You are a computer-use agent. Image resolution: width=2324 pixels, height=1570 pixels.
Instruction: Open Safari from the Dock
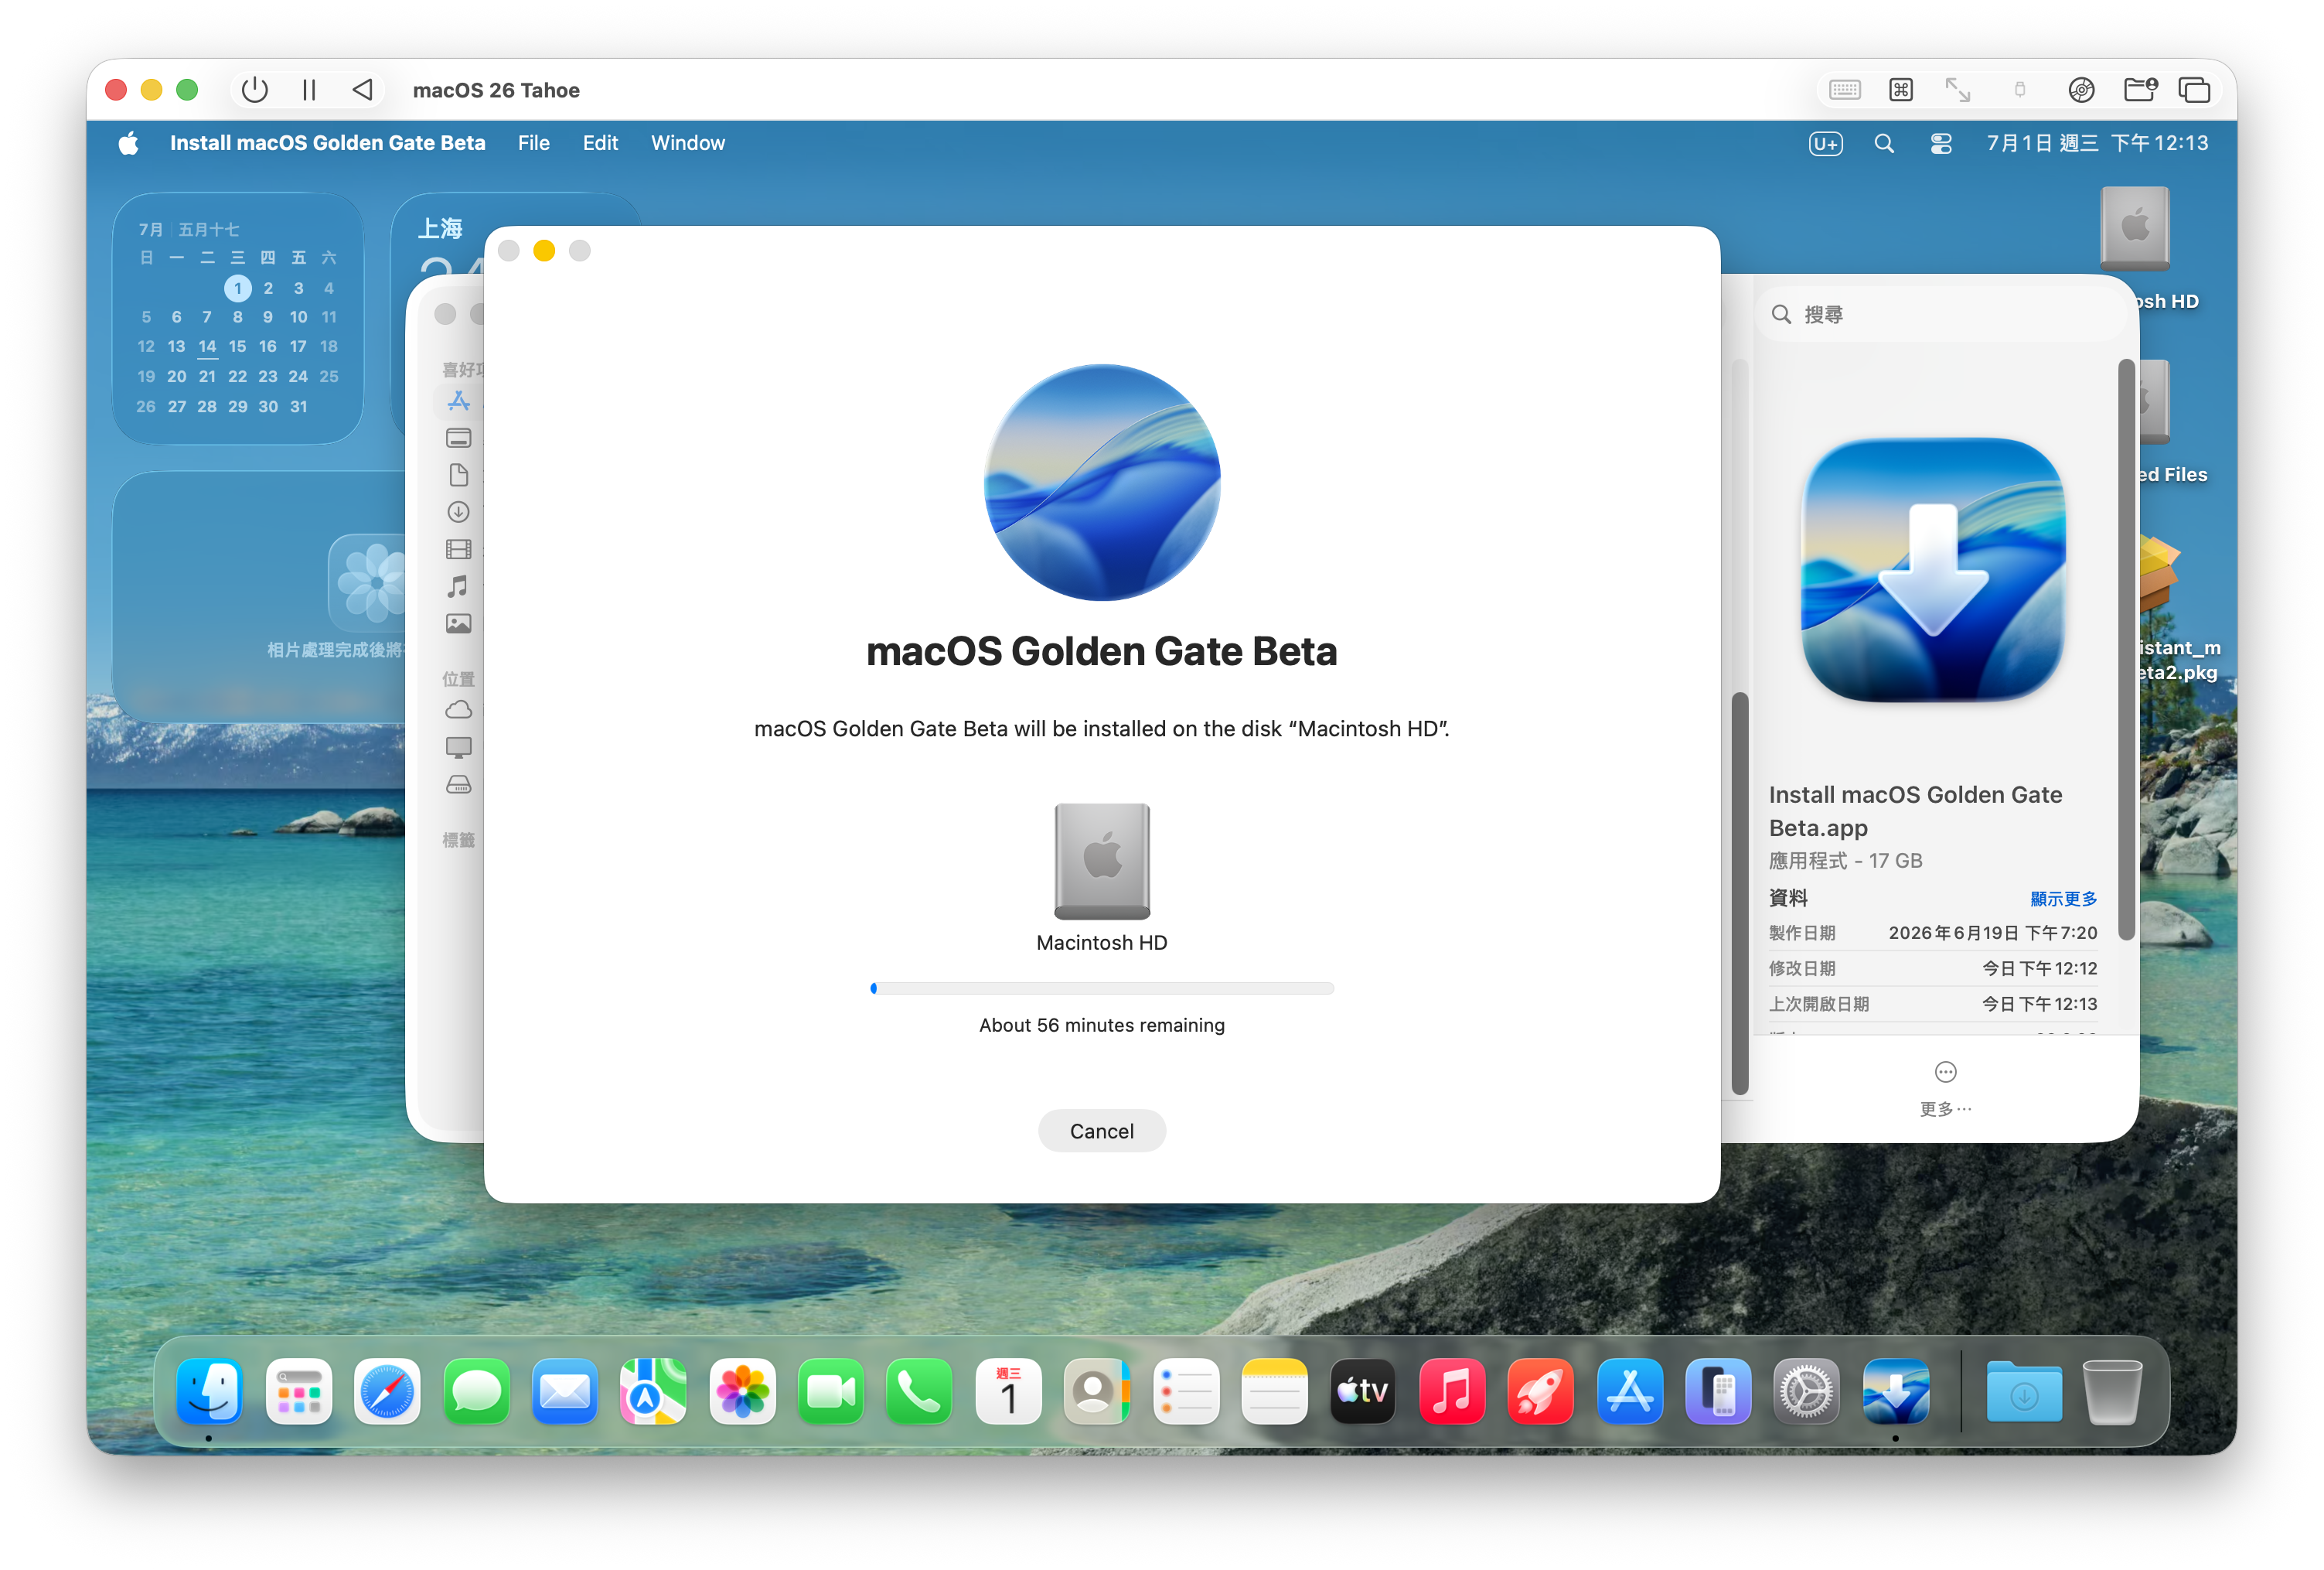(x=387, y=1391)
